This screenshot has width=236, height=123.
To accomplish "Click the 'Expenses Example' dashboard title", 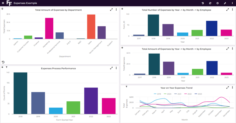I will tap(25, 3).
